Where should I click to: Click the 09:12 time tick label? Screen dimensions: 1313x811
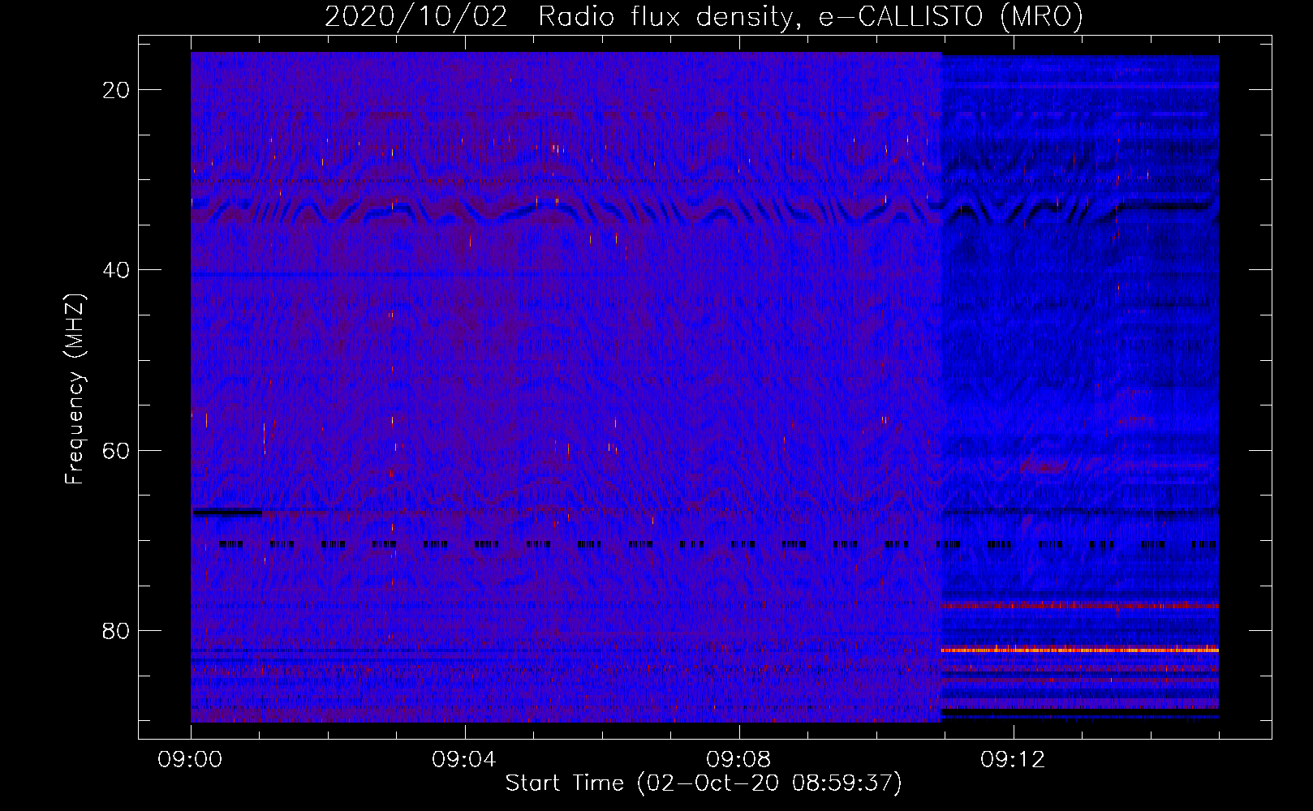(x=1013, y=760)
